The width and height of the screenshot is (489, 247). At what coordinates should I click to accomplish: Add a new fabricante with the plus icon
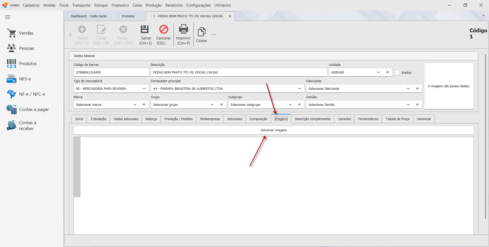click(417, 89)
